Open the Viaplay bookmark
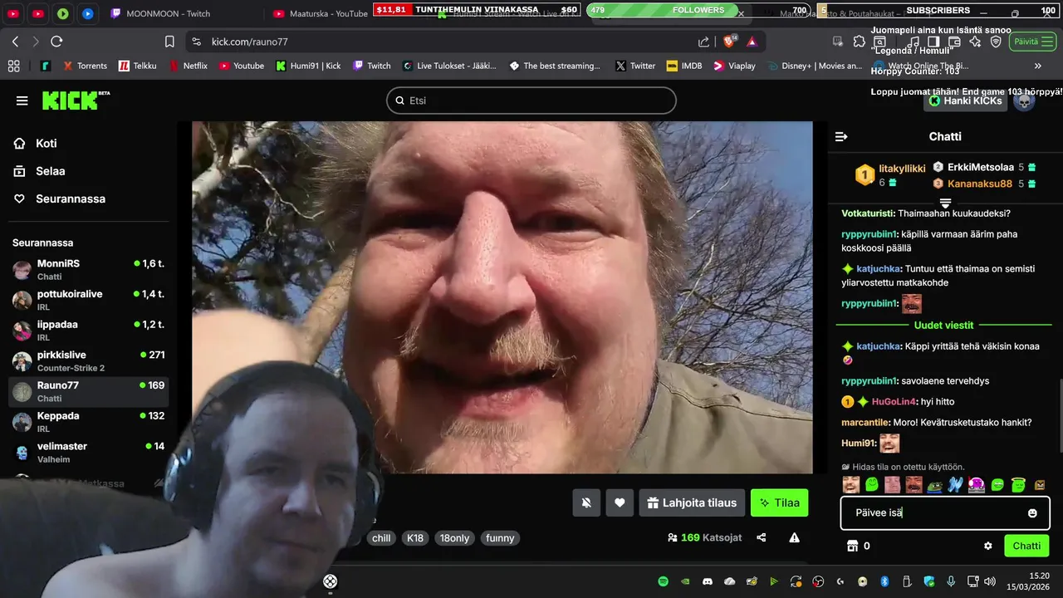1063x598 pixels. tap(734, 66)
